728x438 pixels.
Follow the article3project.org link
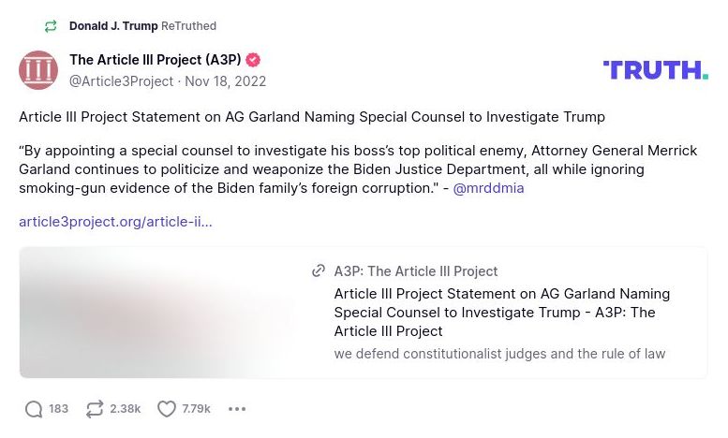[115, 222]
